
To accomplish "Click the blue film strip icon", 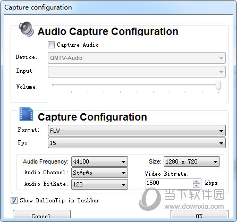I will 26,114.
